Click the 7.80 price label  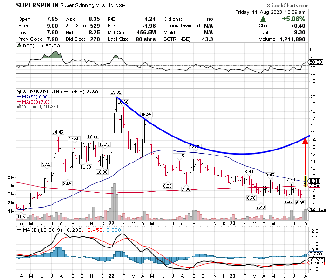click(291, 180)
